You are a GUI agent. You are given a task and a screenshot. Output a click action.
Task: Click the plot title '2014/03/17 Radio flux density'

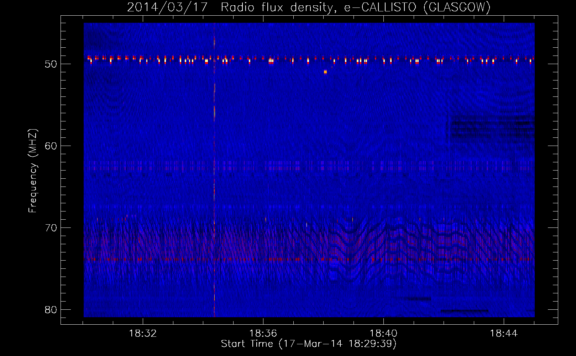(309, 7)
